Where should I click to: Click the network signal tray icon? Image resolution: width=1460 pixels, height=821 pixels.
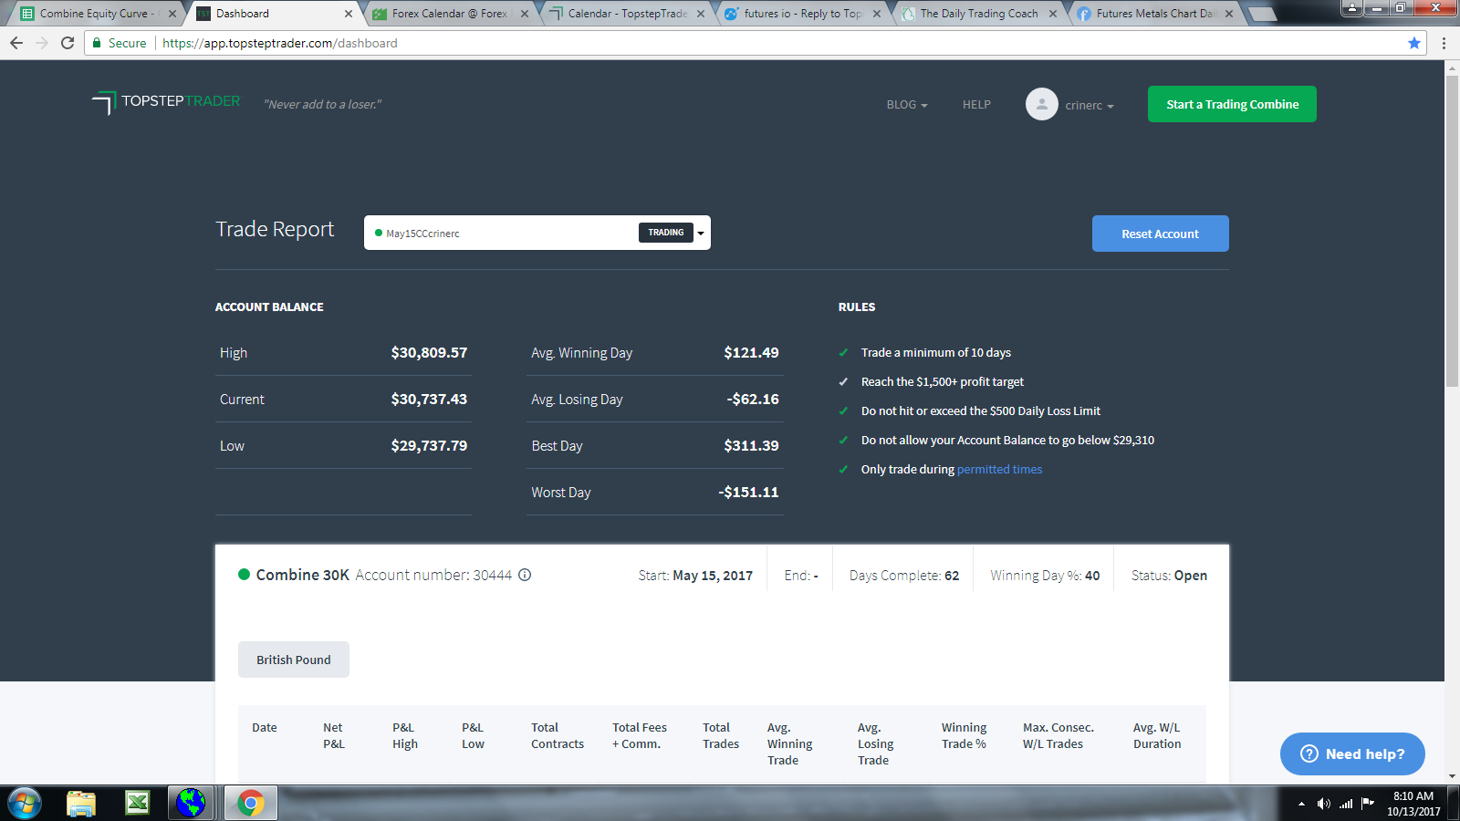(x=1346, y=804)
